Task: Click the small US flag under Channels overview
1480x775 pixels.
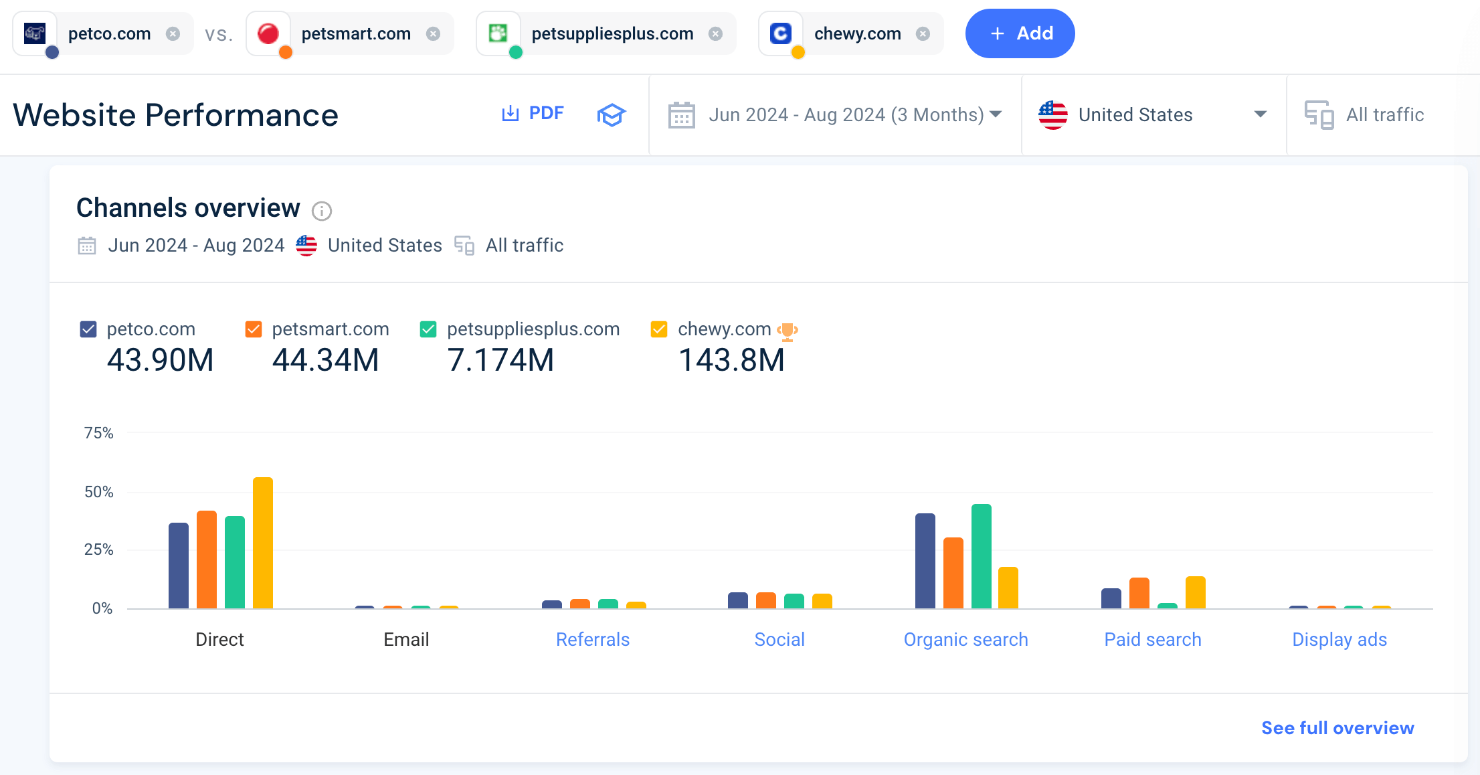Action: click(x=306, y=246)
